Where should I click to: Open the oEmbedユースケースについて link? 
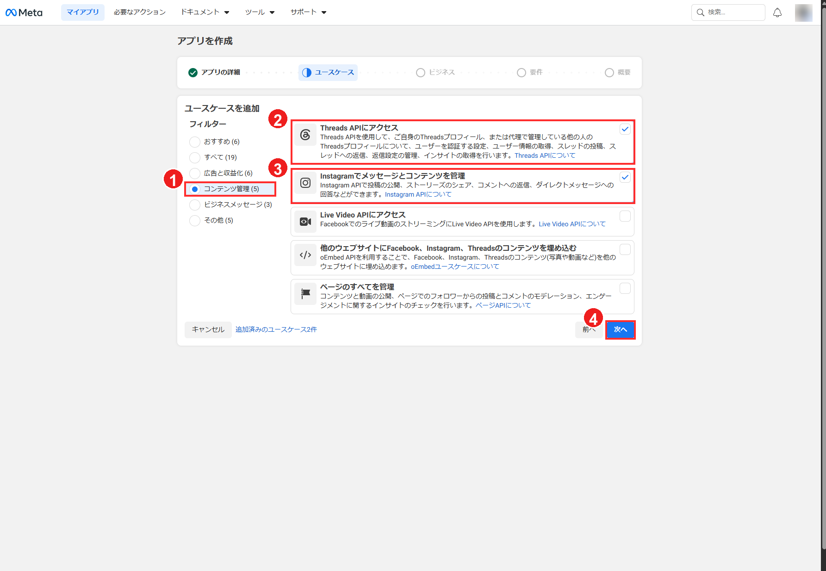[455, 267]
